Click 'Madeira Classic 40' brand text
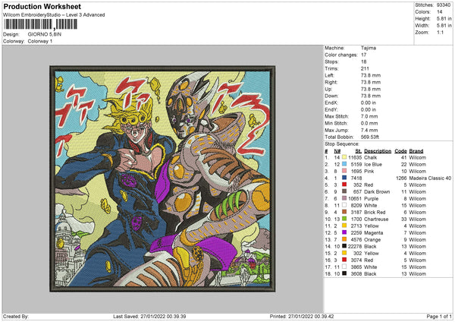This screenshot has width=455, height=322. pyautogui.click(x=430, y=178)
